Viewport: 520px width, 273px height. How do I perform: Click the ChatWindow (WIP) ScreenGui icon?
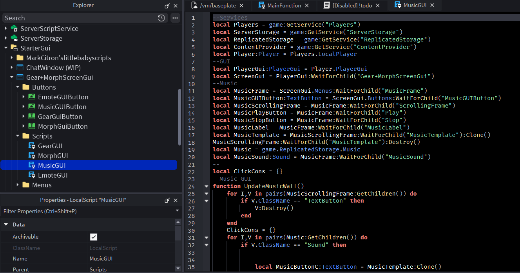coord(20,68)
